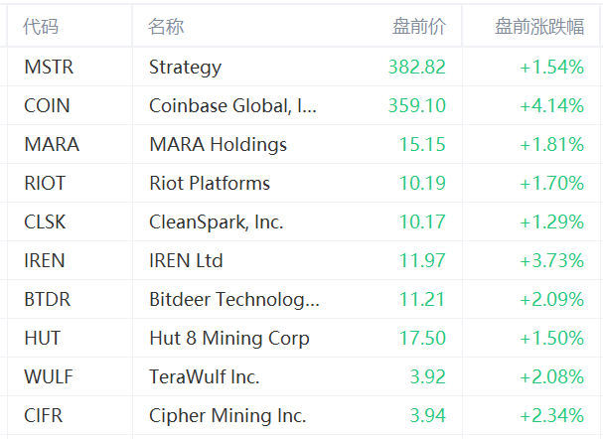This screenshot has width=603, height=439.
Task: Sort by 盘前涨跌幅 column header
Action: 539,27
